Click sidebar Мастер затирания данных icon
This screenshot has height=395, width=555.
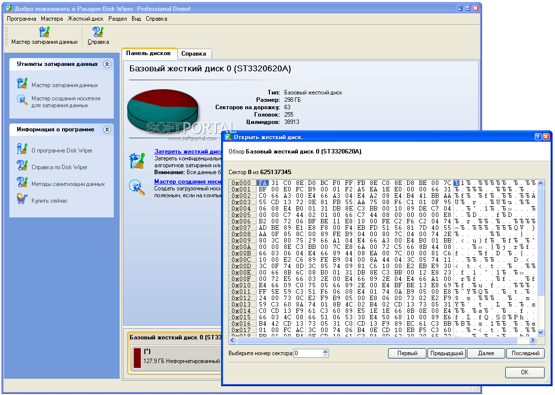[22, 84]
